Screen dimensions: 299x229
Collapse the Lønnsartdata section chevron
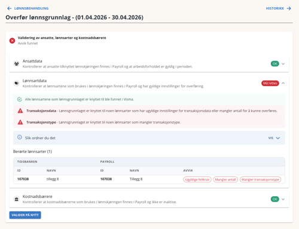[283, 83]
